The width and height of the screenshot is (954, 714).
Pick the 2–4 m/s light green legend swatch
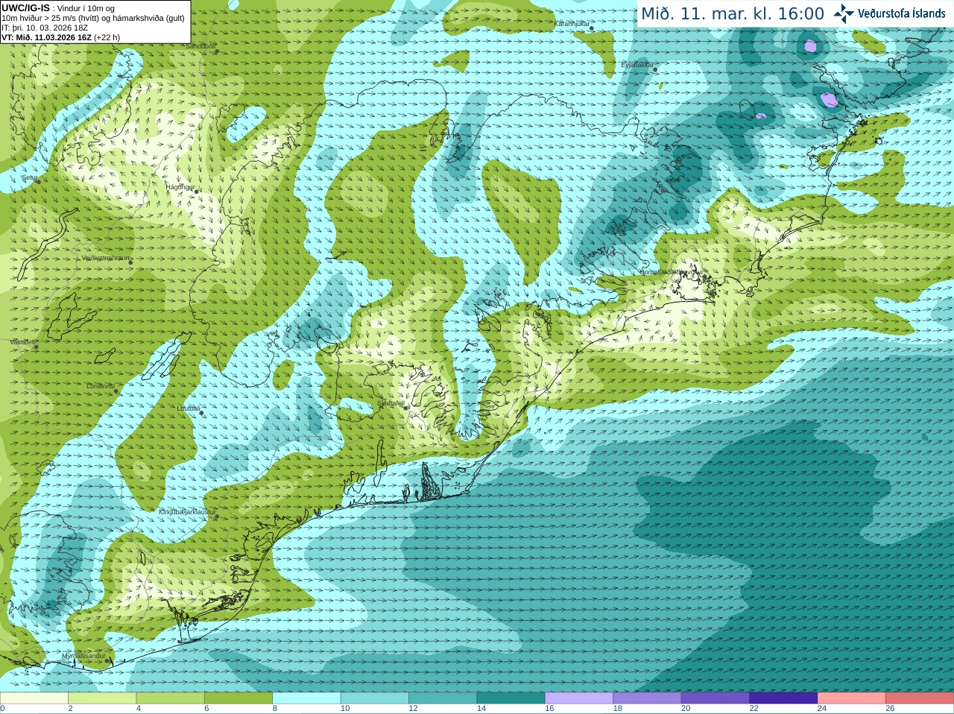click(102, 698)
